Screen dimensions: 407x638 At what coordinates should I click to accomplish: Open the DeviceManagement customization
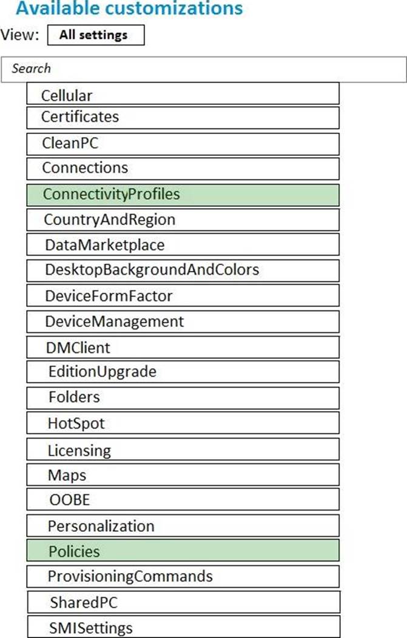coord(183,321)
